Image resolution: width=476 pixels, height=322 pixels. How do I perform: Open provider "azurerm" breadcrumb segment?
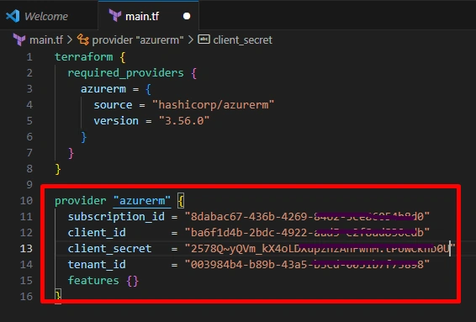click(138, 40)
